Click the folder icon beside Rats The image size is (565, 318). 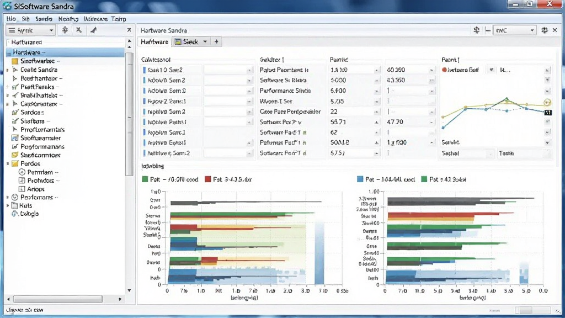pyautogui.click(x=15, y=205)
